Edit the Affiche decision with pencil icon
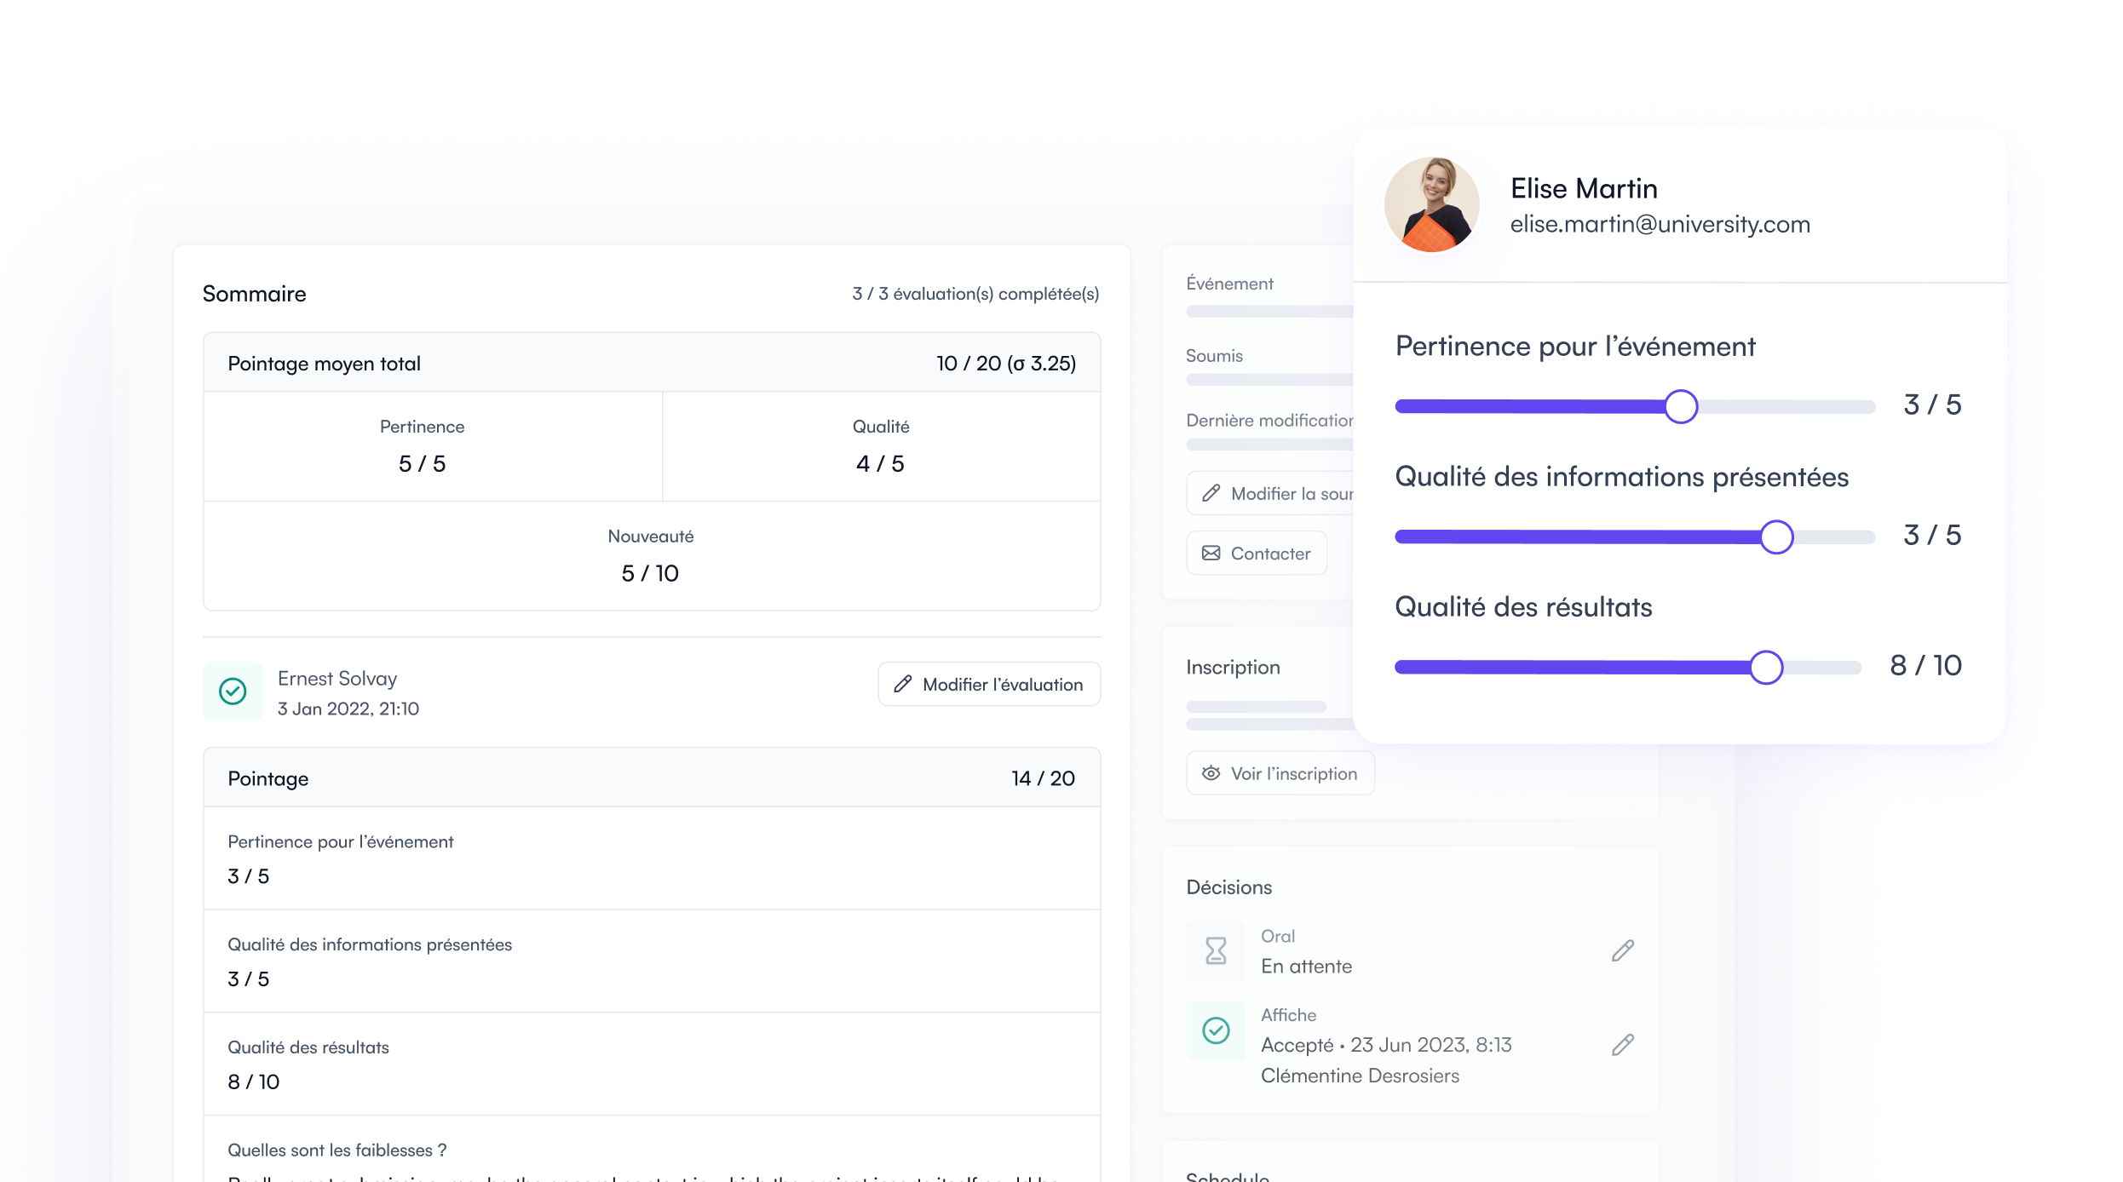The height and width of the screenshot is (1182, 2123). (x=1623, y=1045)
